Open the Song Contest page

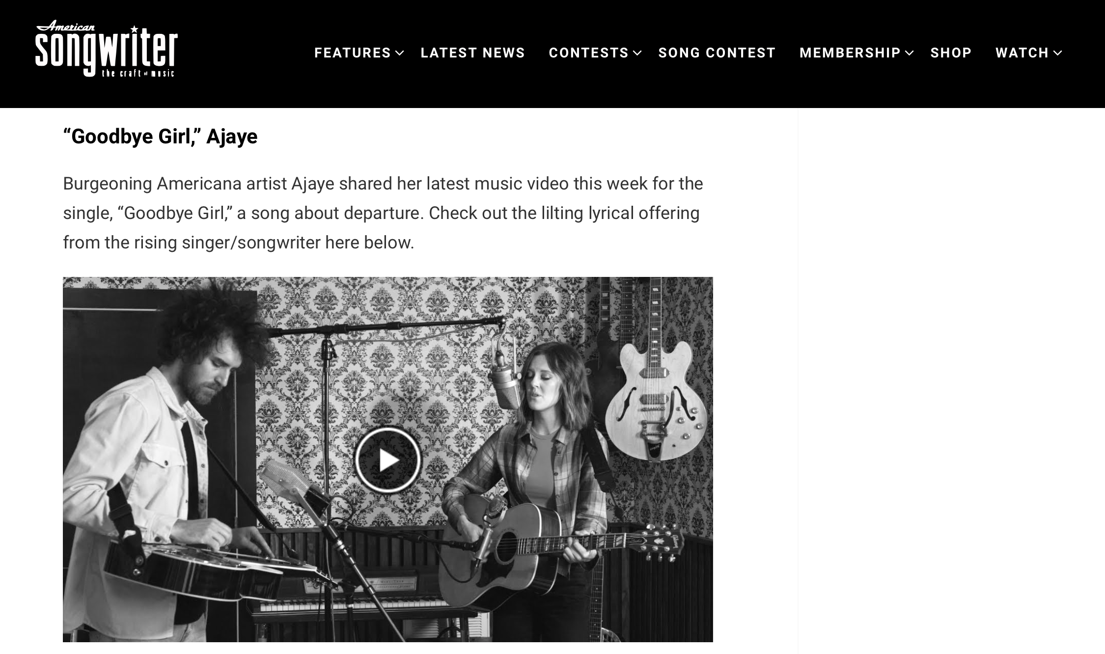pos(717,53)
